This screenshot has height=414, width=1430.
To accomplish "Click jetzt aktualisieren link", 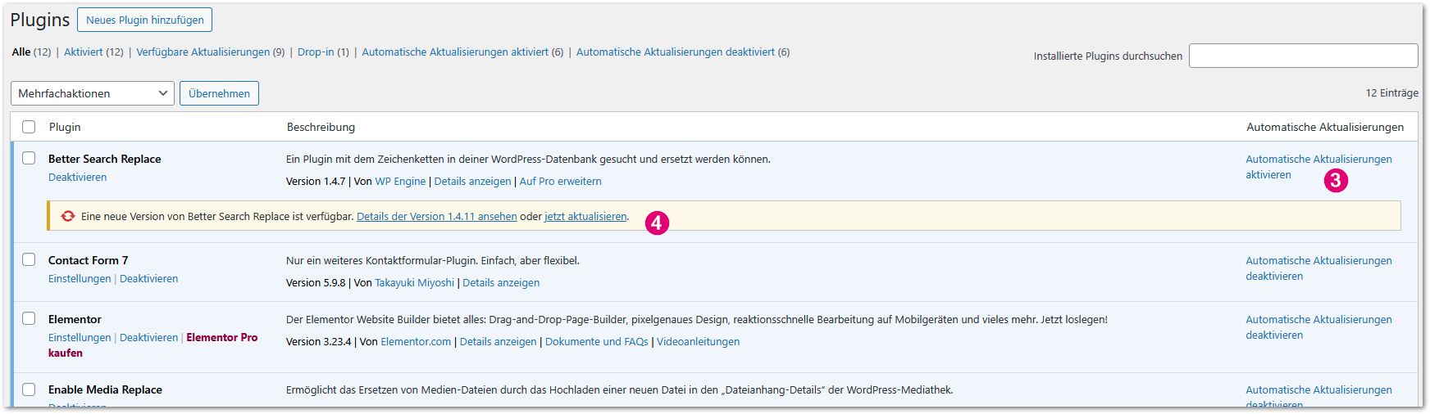I will click(585, 216).
